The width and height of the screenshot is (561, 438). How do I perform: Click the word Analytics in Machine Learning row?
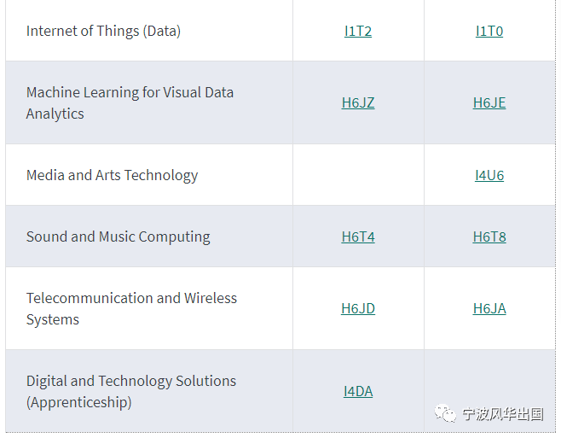pos(55,114)
